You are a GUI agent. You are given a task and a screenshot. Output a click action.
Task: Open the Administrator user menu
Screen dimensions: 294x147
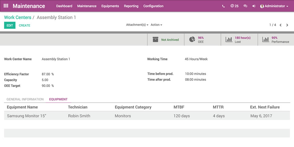(274, 6)
